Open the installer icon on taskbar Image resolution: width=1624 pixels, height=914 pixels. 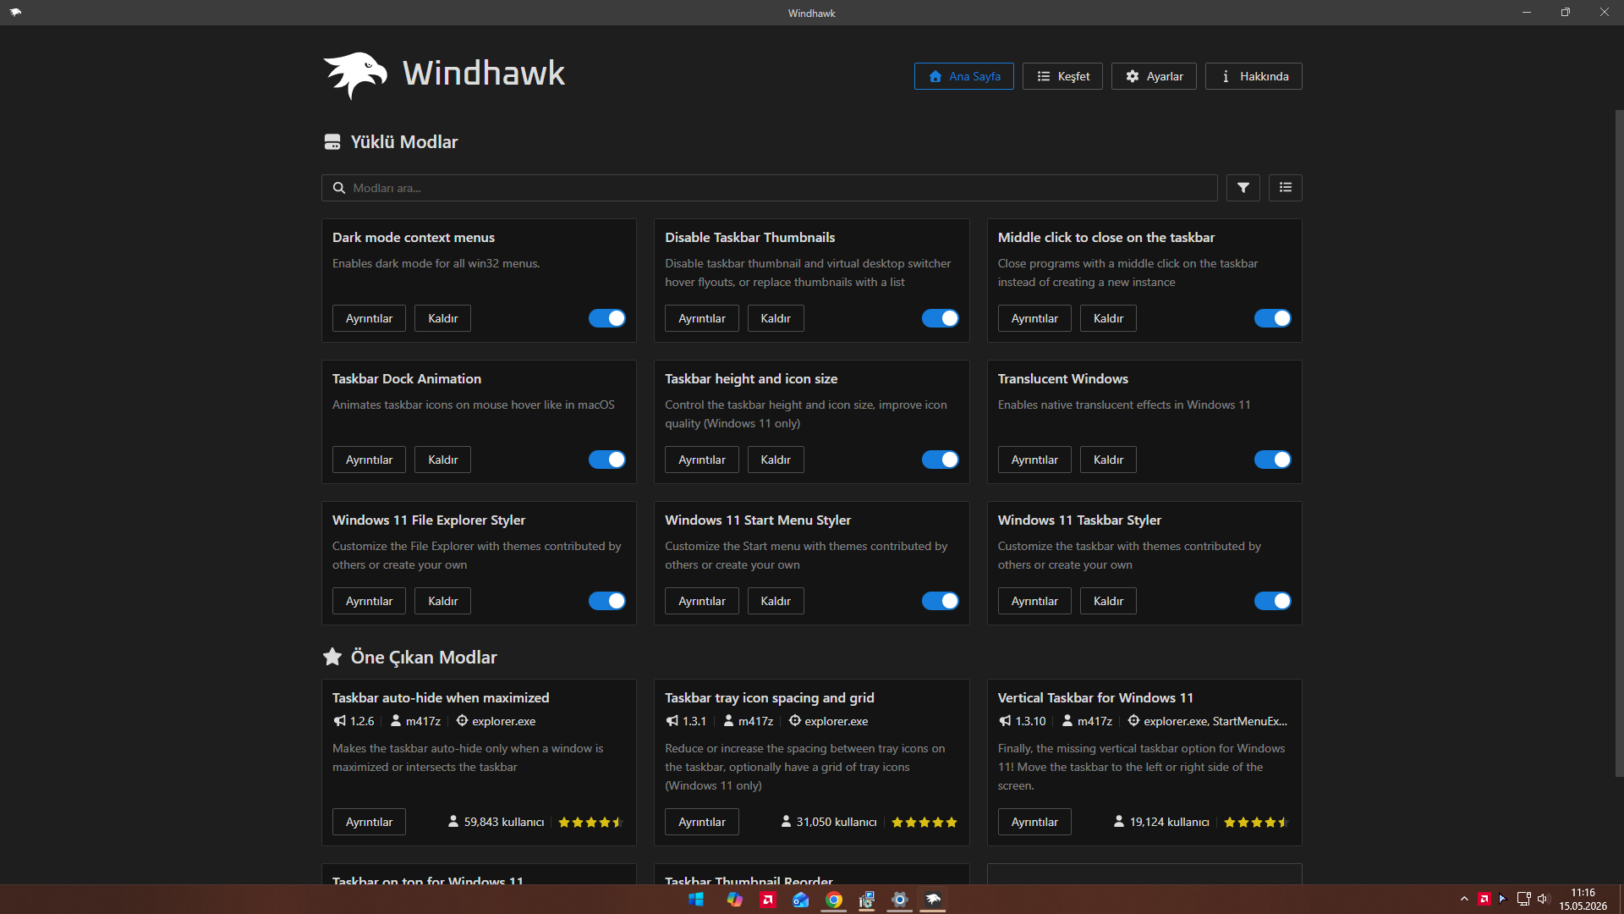(867, 900)
